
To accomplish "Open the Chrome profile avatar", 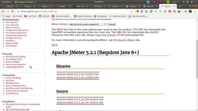I will [190, 11].
